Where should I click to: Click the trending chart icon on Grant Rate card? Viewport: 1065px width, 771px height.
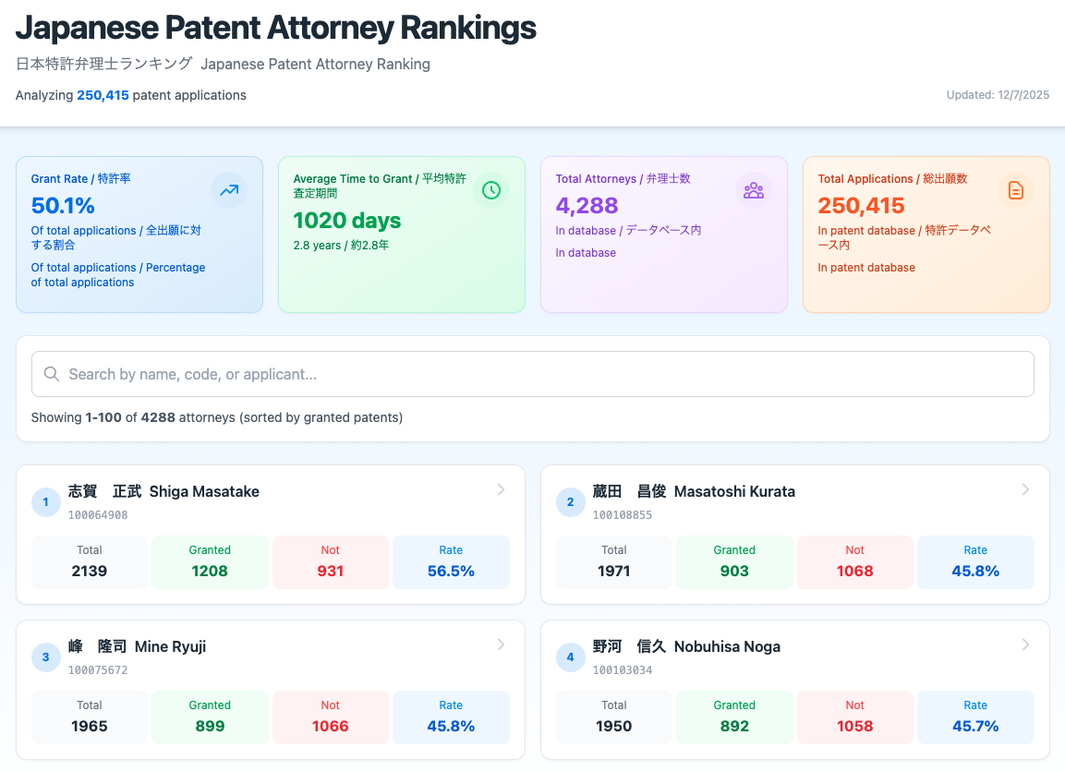pyautogui.click(x=228, y=189)
